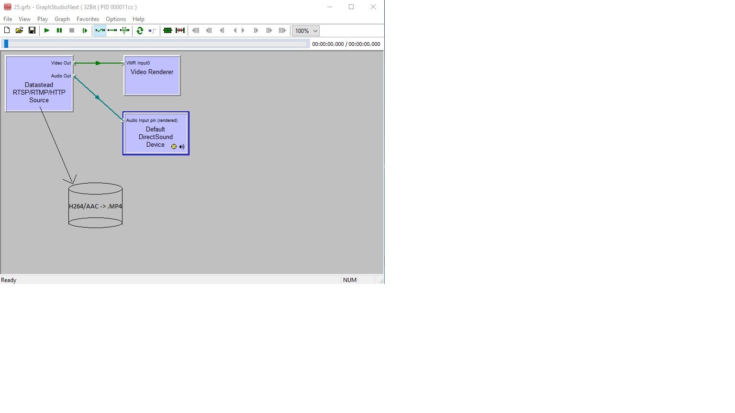Image resolution: width=735 pixels, height=413 pixels.
Task: Click the Save graph icon
Action: [x=32, y=30]
